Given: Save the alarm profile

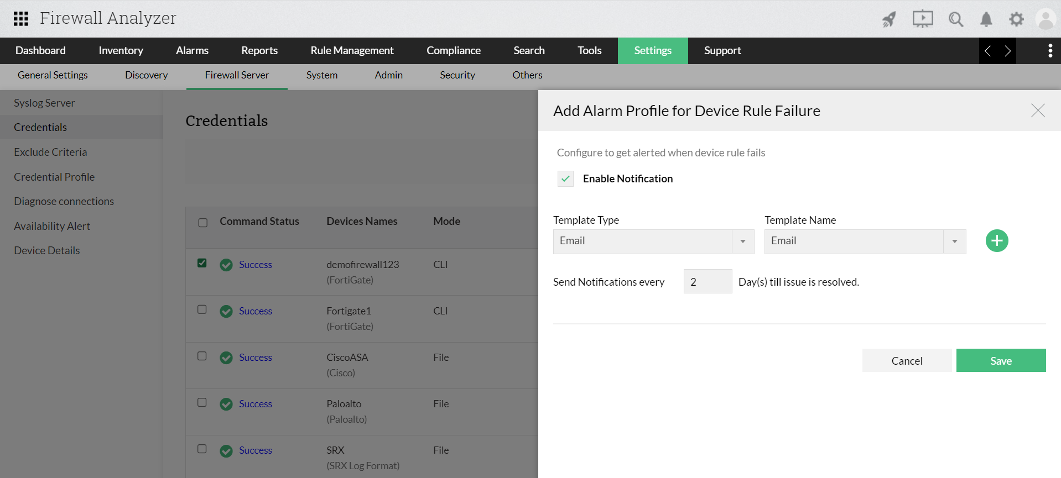Looking at the screenshot, I should click(x=1000, y=361).
